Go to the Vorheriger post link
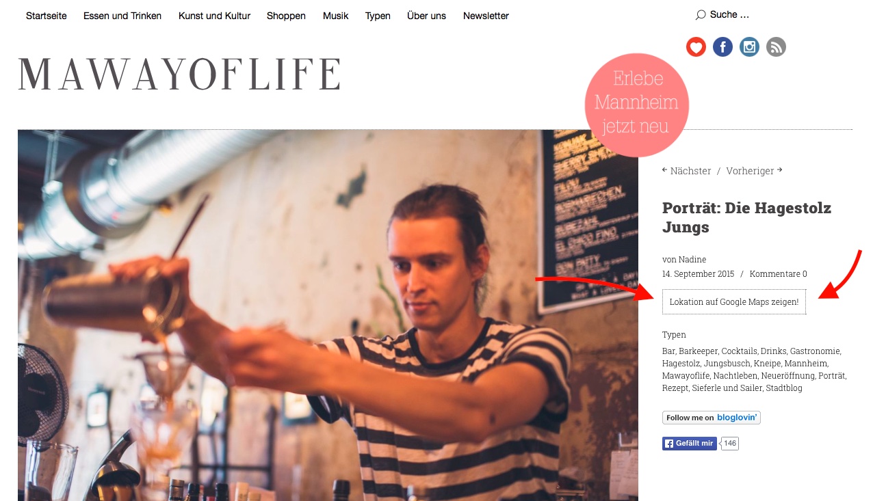The height and width of the screenshot is (501, 873). point(751,171)
